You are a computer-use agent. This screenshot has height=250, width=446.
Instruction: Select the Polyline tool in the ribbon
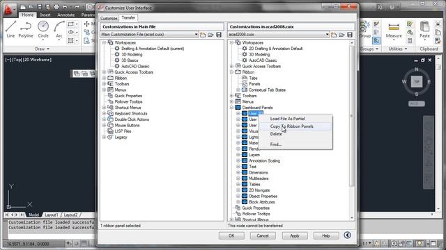26,29
